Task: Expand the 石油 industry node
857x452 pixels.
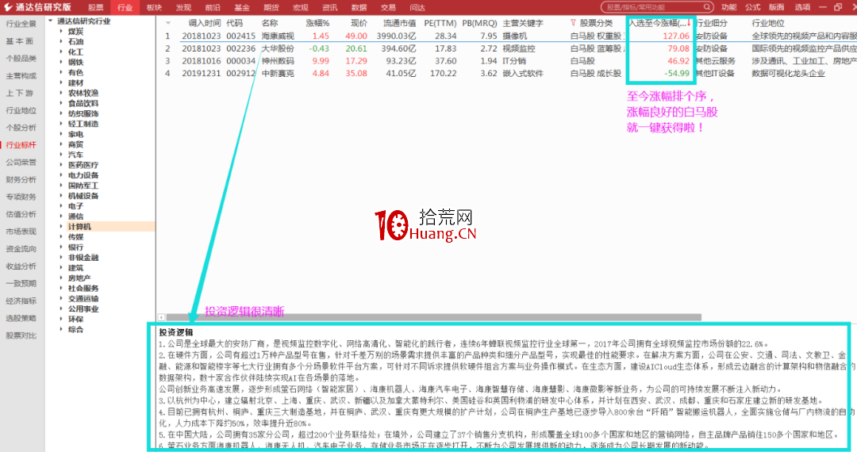Action: [61, 41]
